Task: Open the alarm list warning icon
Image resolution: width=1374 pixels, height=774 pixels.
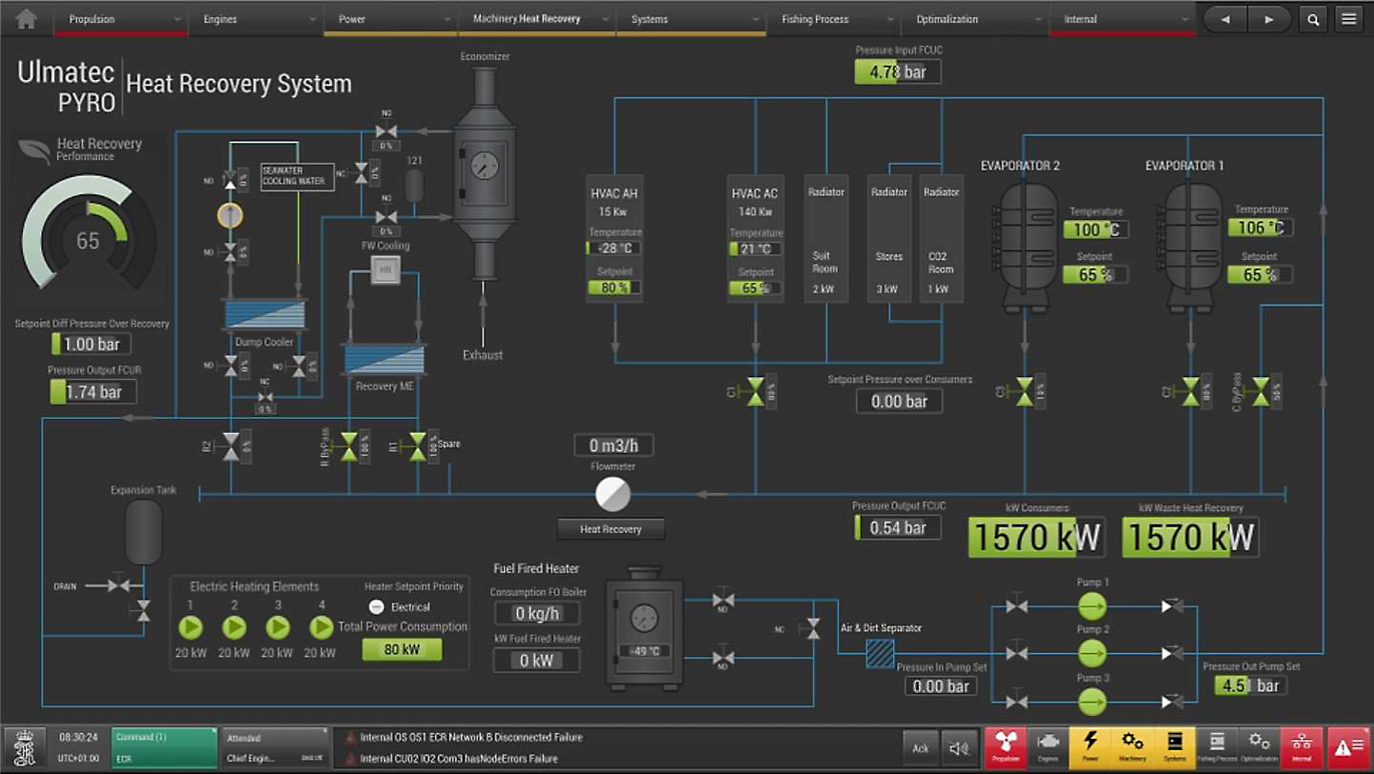Action: [x=1348, y=748]
